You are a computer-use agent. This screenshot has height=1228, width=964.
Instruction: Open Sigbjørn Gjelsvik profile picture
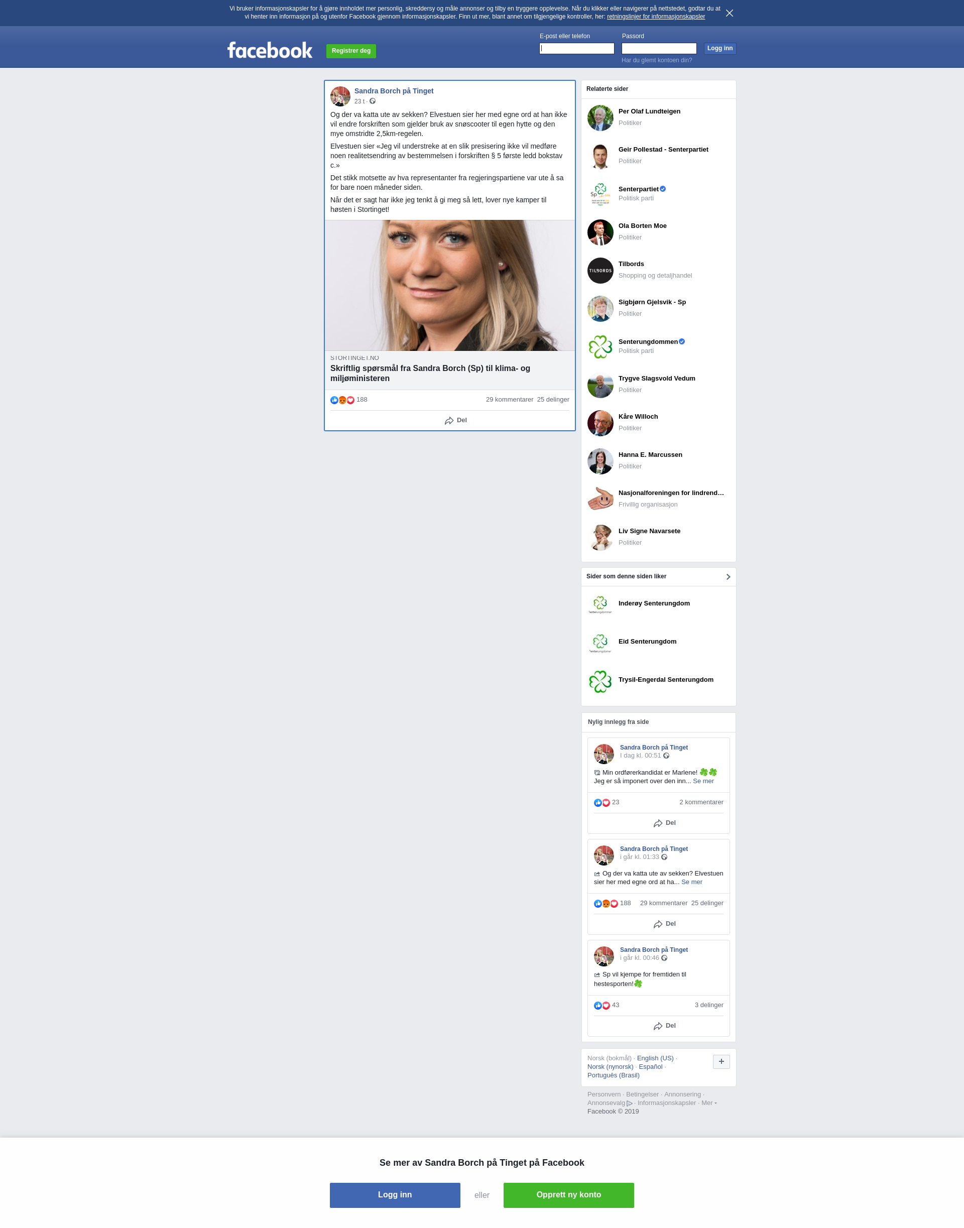[x=600, y=309]
